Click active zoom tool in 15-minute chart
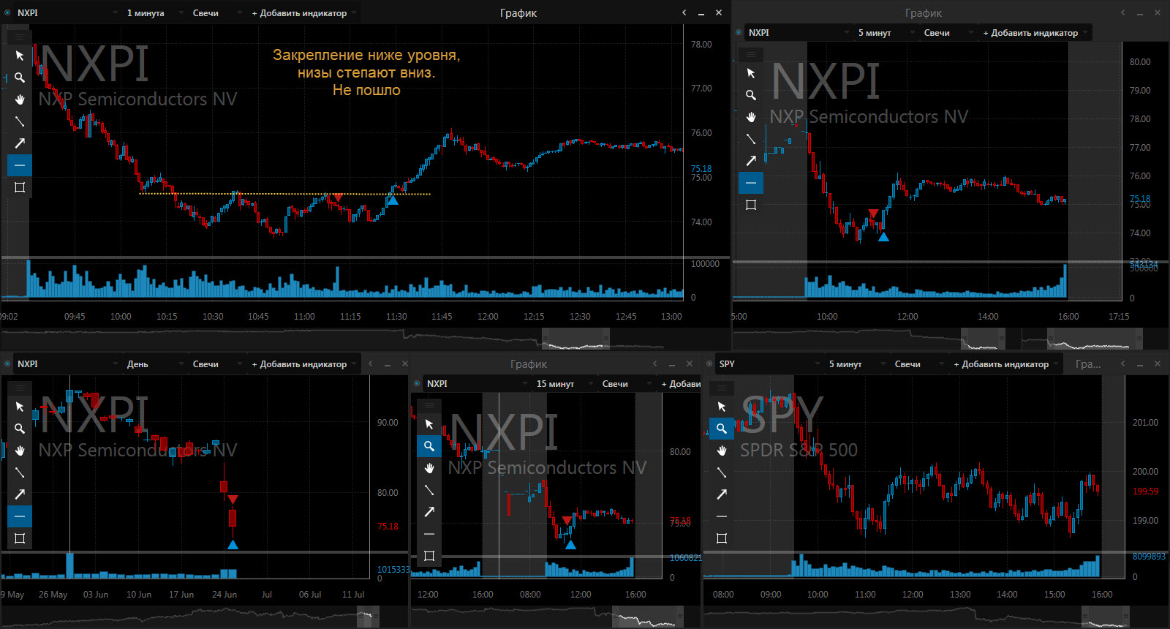 click(x=429, y=446)
